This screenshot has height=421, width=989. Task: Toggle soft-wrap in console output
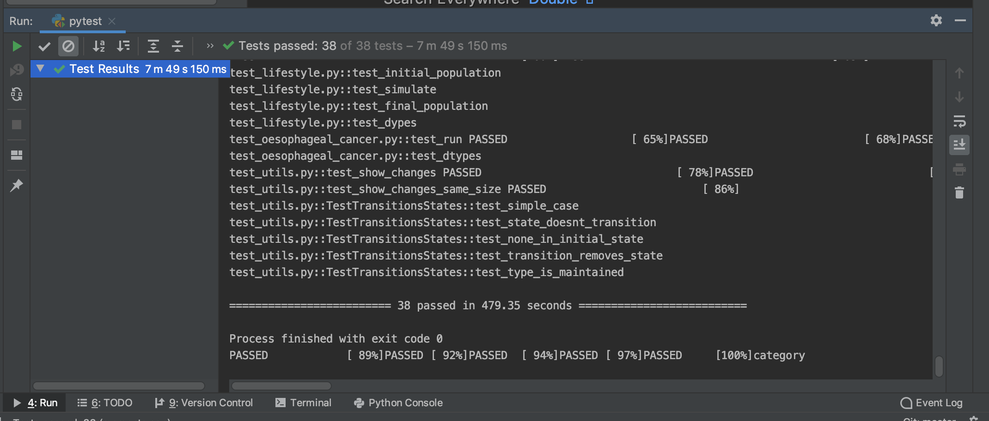pyautogui.click(x=959, y=121)
